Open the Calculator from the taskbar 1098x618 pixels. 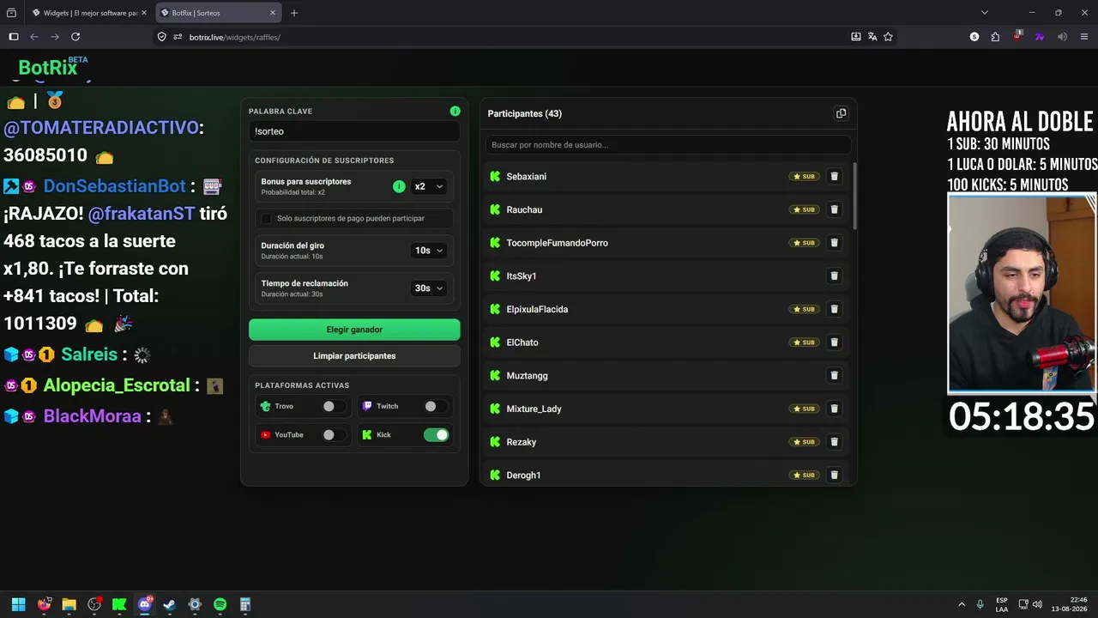click(244, 604)
